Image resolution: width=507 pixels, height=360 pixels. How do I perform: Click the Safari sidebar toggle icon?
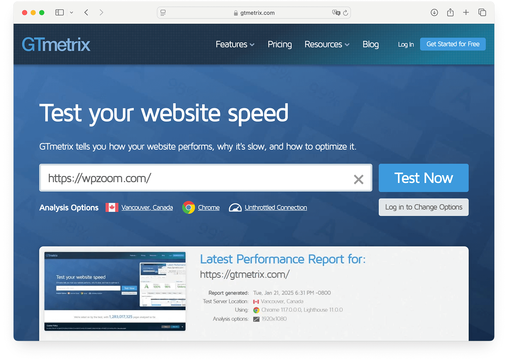click(60, 13)
